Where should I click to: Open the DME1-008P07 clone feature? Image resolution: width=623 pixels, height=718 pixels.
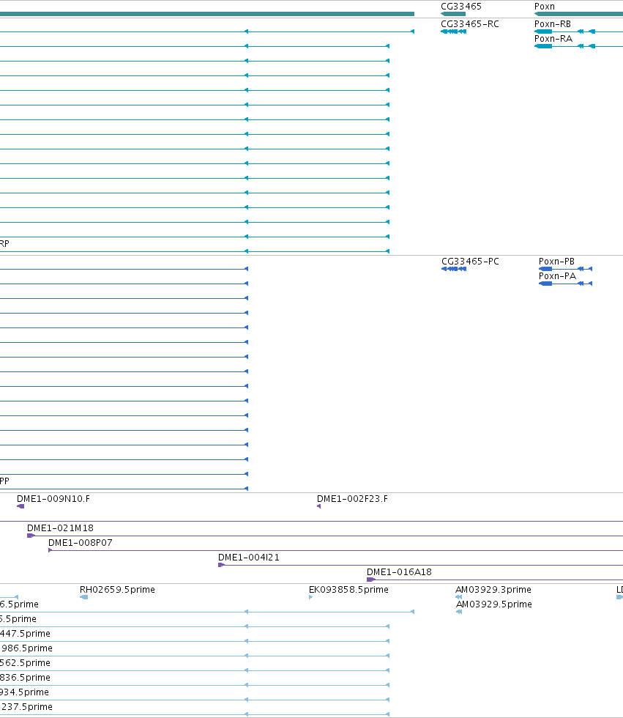click(335, 550)
